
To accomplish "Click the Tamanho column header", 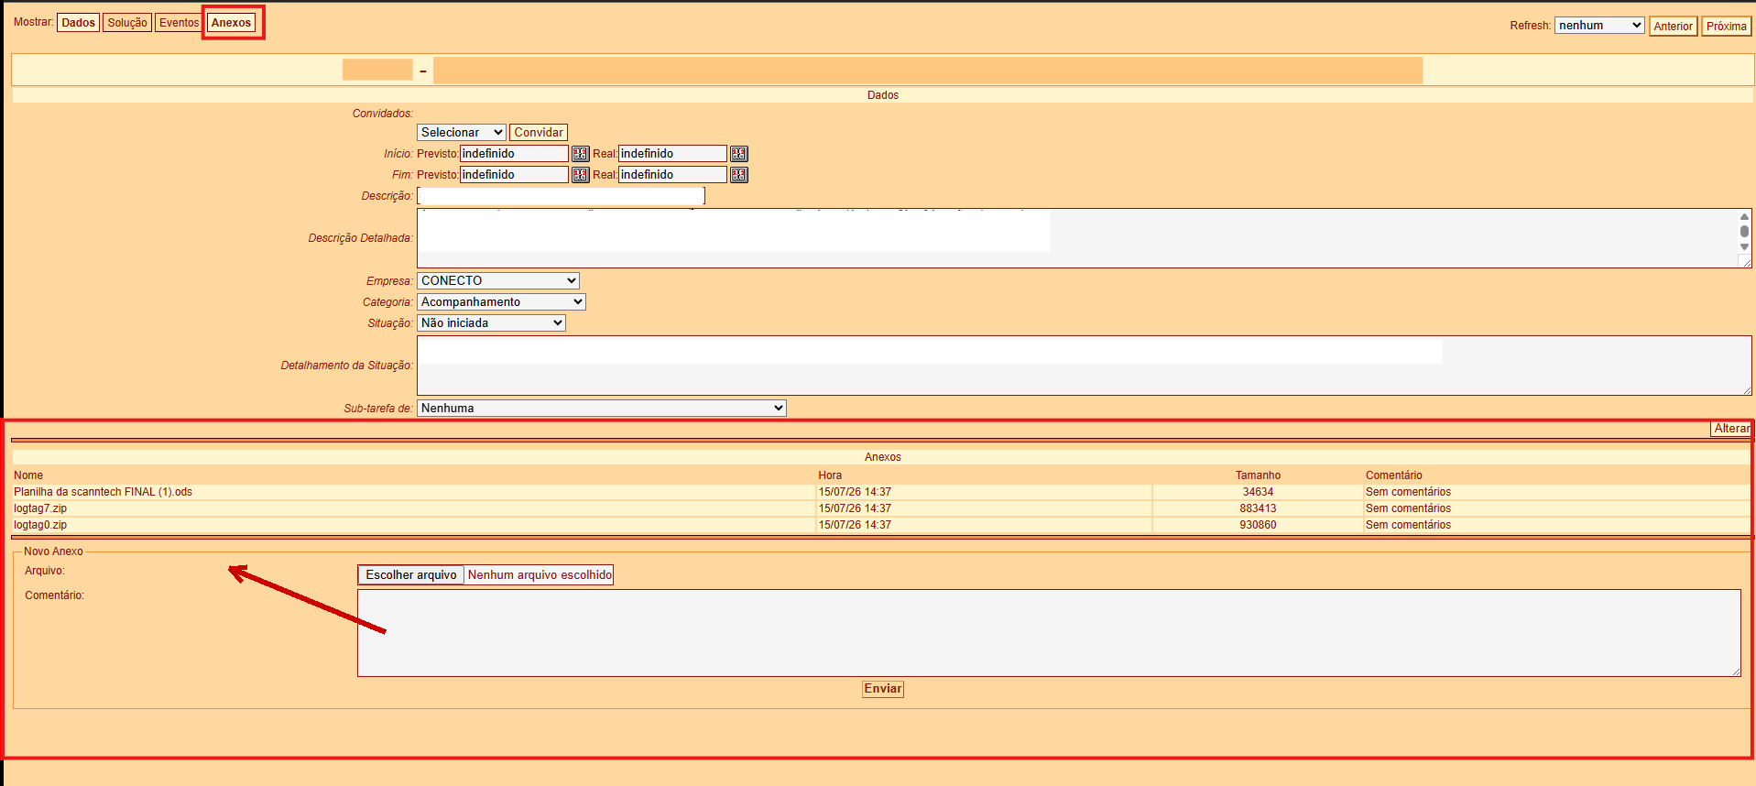I will tap(1258, 475).
